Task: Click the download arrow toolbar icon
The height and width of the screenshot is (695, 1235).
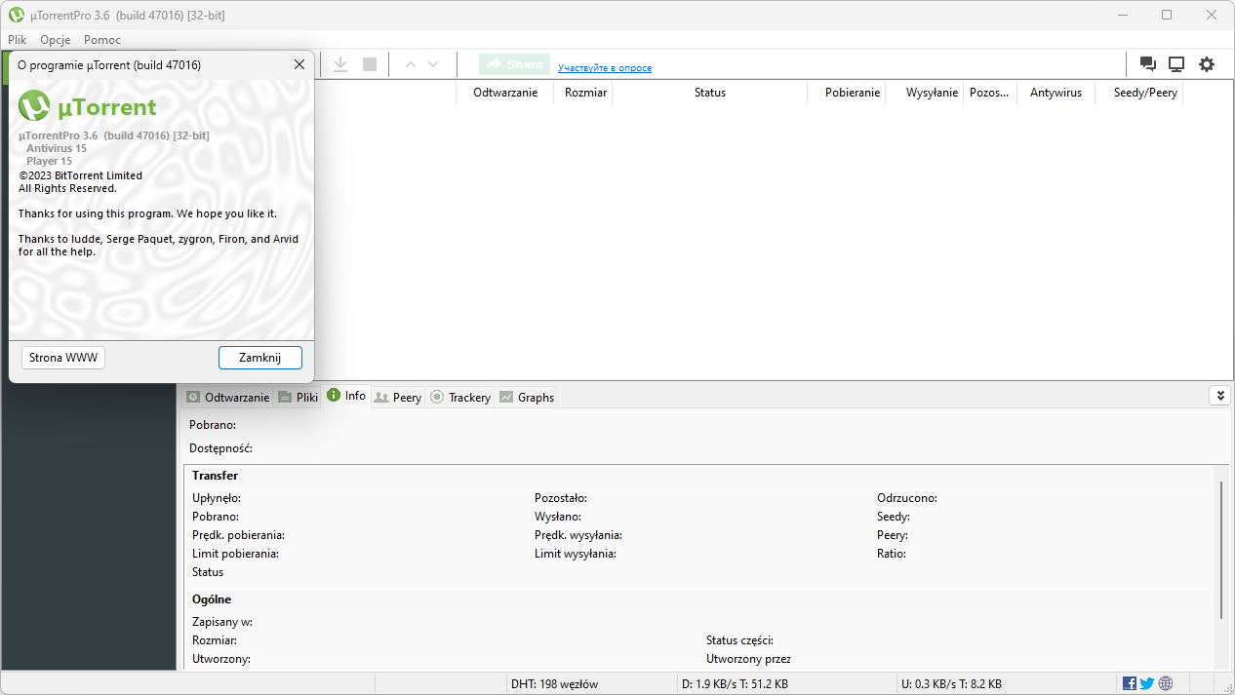Action: 340,64
